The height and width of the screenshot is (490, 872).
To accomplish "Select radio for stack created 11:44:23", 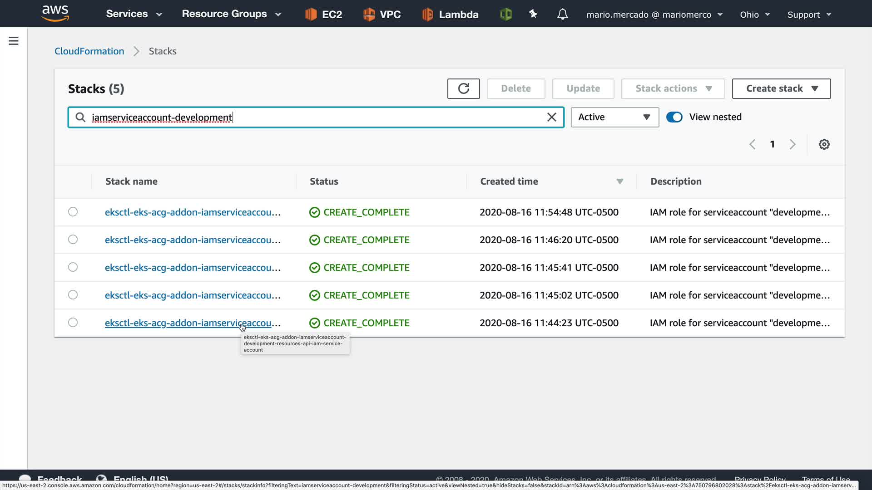I will (73, 323).
